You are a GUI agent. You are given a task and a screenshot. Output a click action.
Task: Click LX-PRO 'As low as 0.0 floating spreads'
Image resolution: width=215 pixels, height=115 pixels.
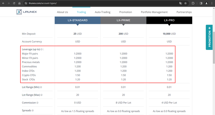pyautogui.click(x=169, y=111)
